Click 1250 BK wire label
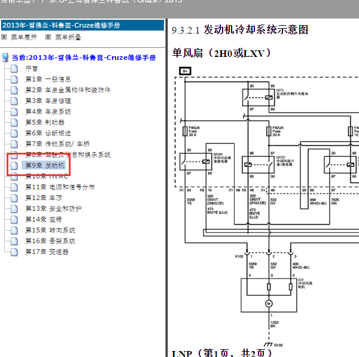This screenshot has height=357, width=359. coord(274,324)
